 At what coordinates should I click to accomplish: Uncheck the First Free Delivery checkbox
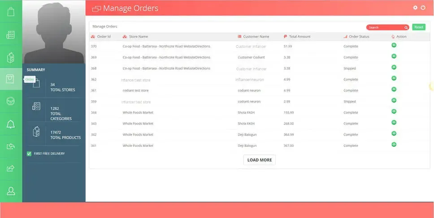pos(29,154)
